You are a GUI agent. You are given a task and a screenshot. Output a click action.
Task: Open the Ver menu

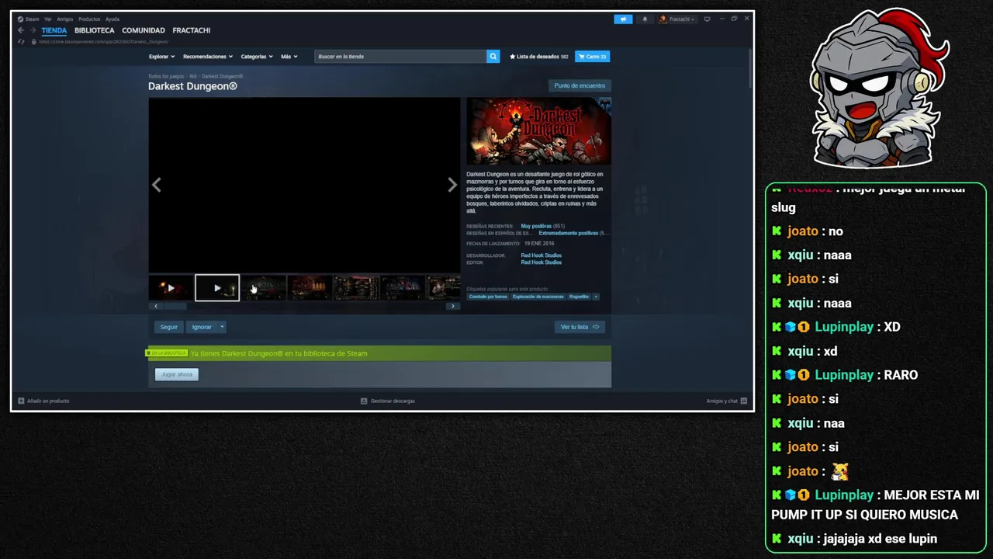[x=48, y=19]
